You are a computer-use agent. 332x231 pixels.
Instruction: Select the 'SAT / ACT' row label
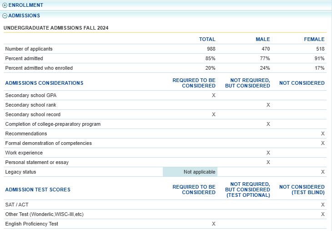[17, 205]
